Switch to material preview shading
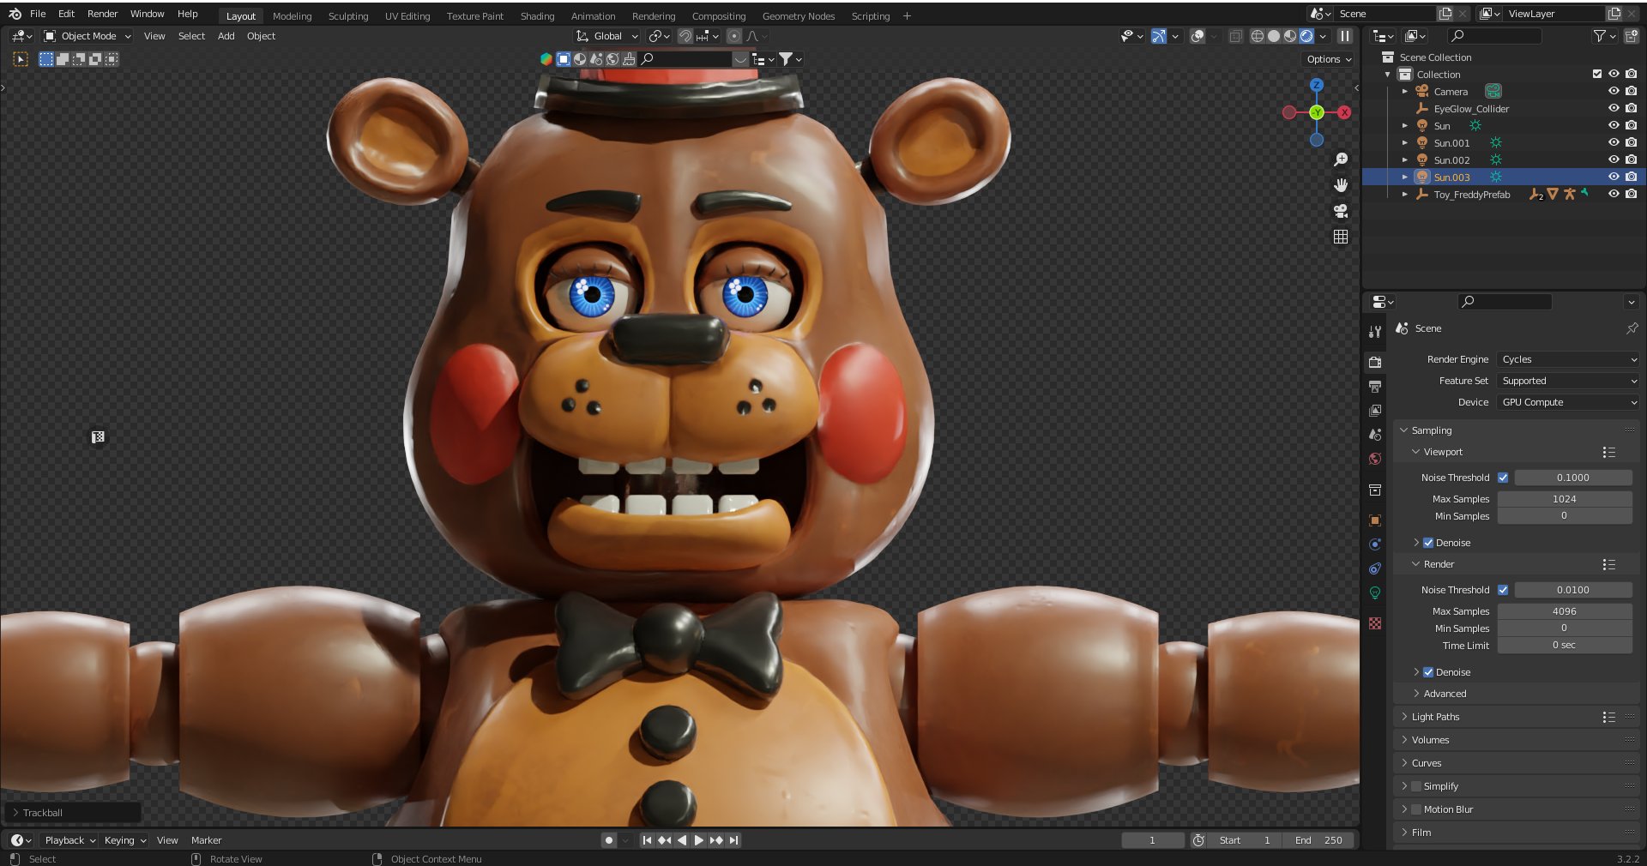 [x=1290, y=36]
